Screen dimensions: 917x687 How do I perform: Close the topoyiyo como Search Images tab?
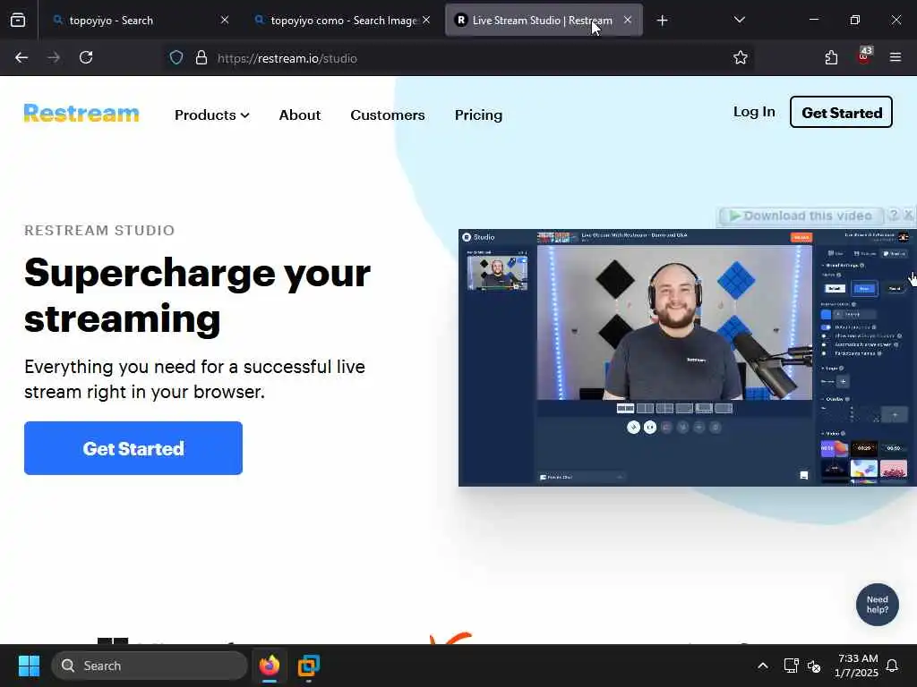(x=426, y=20)
